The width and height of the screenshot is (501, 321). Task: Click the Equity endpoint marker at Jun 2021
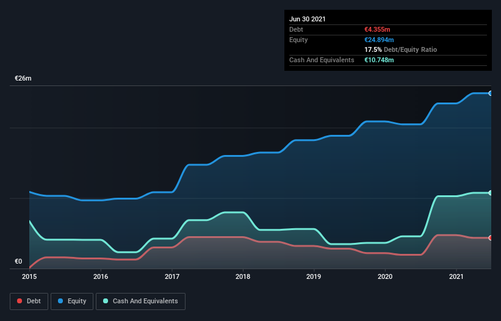(x=491, y=93)
